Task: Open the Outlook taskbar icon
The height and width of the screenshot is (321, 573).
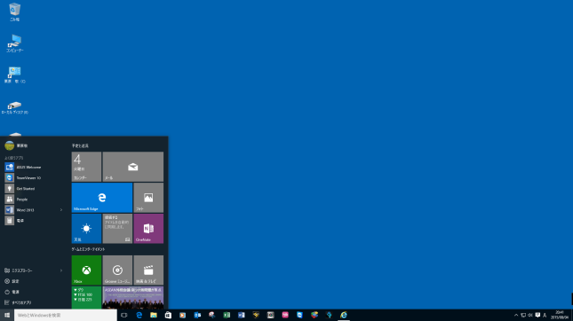Action: point(197,315)
